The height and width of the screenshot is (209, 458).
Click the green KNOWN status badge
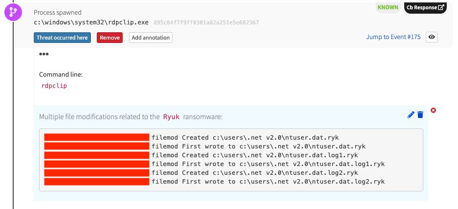click(x=387, y=7)
